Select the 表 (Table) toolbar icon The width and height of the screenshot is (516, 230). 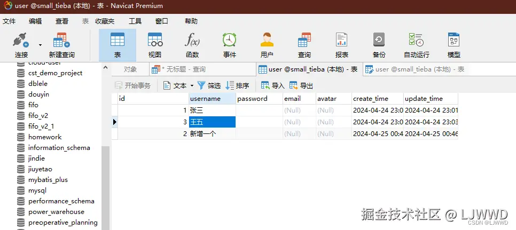click(x=118, y=45)
